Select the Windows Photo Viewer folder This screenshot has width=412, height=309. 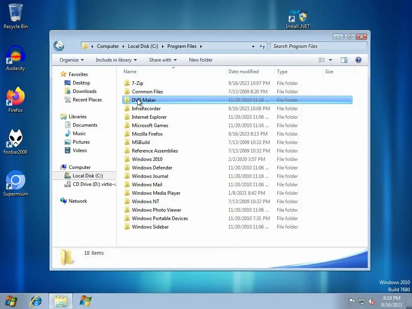point(237,210)
